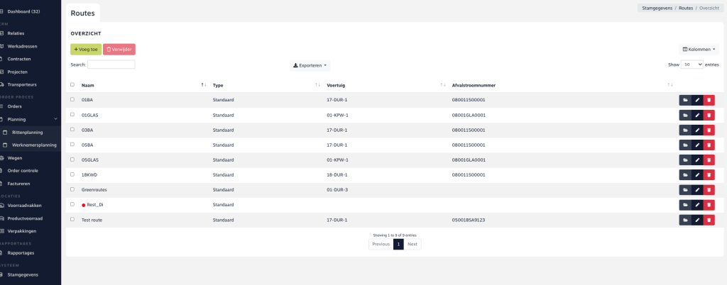Click the delete trash icon for route 01BA
The height and width of the screenshot is (285, 727).
(709, 100)
